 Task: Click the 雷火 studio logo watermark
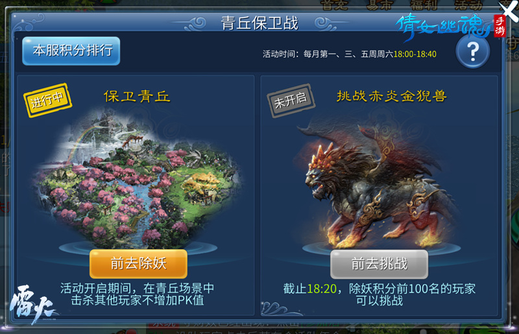pos(32,304)
